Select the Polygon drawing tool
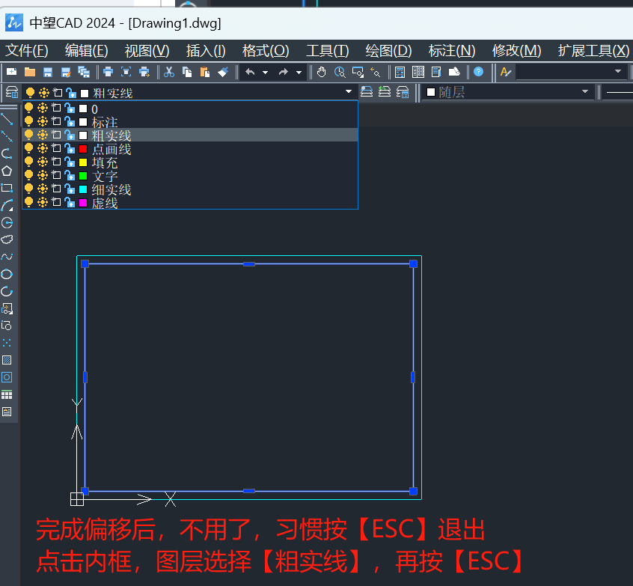633x586 pixels. coord(7,171)
